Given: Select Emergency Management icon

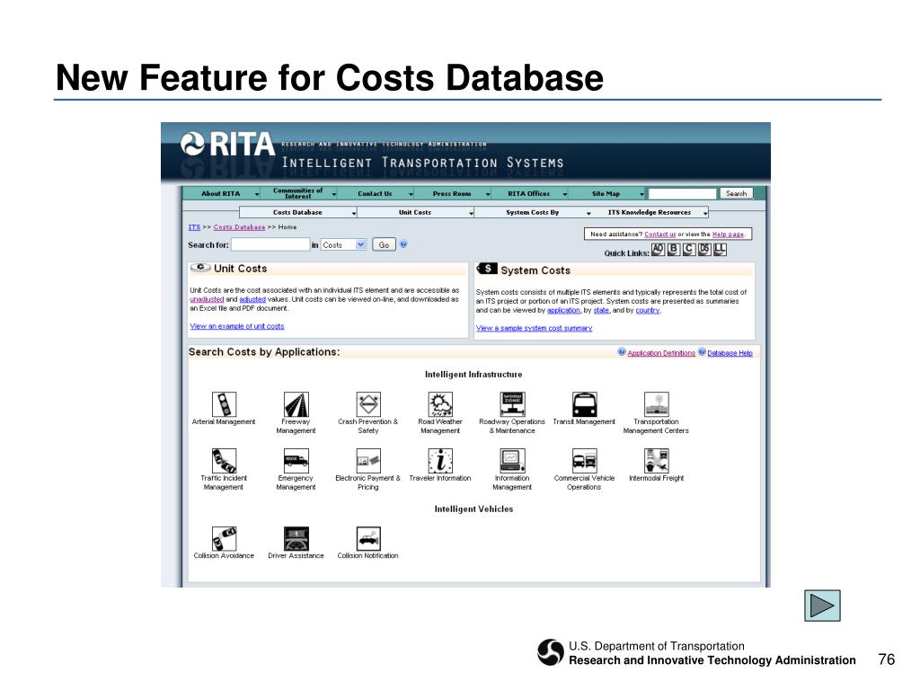Looking at the screenshot, I should pos(296,461).
